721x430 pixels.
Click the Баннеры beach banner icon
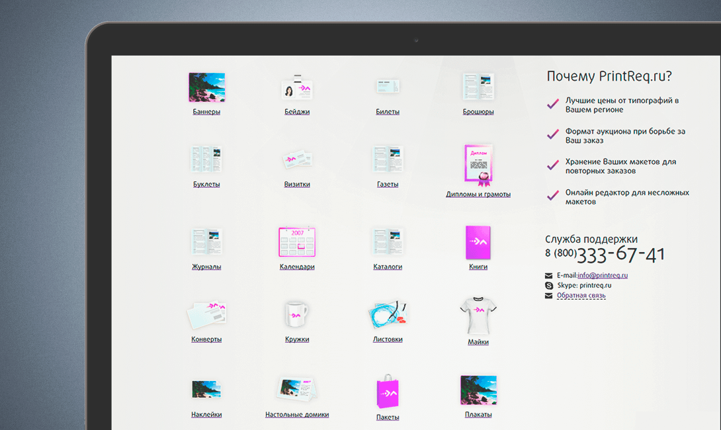pos(206,87)
